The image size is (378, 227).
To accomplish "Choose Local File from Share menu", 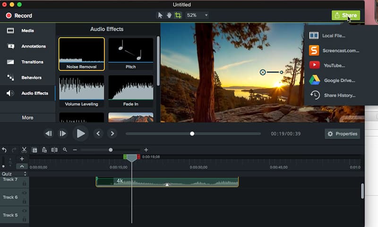I will coord(335,35).
